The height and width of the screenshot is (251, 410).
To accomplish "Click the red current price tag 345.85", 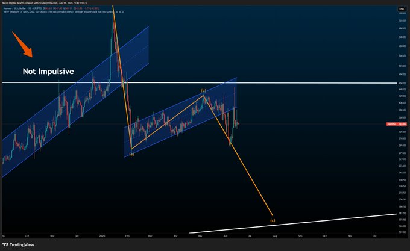I will tap(397, 124).
